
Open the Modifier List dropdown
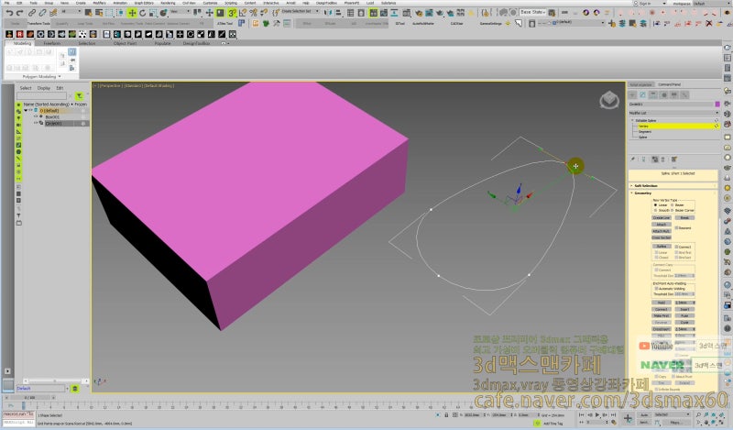pyautogui.click(x=674, y=113)
